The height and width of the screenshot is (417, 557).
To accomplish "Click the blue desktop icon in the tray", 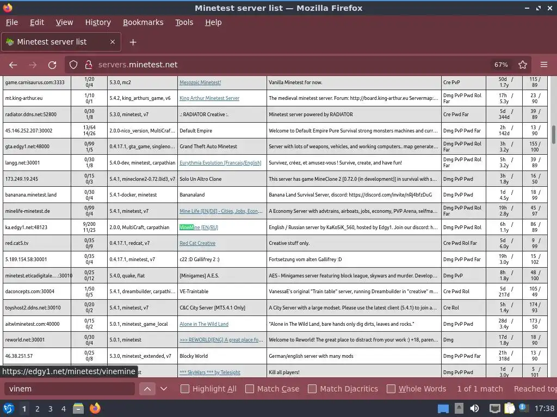I will pyautogui.click(x=443, y=409).
